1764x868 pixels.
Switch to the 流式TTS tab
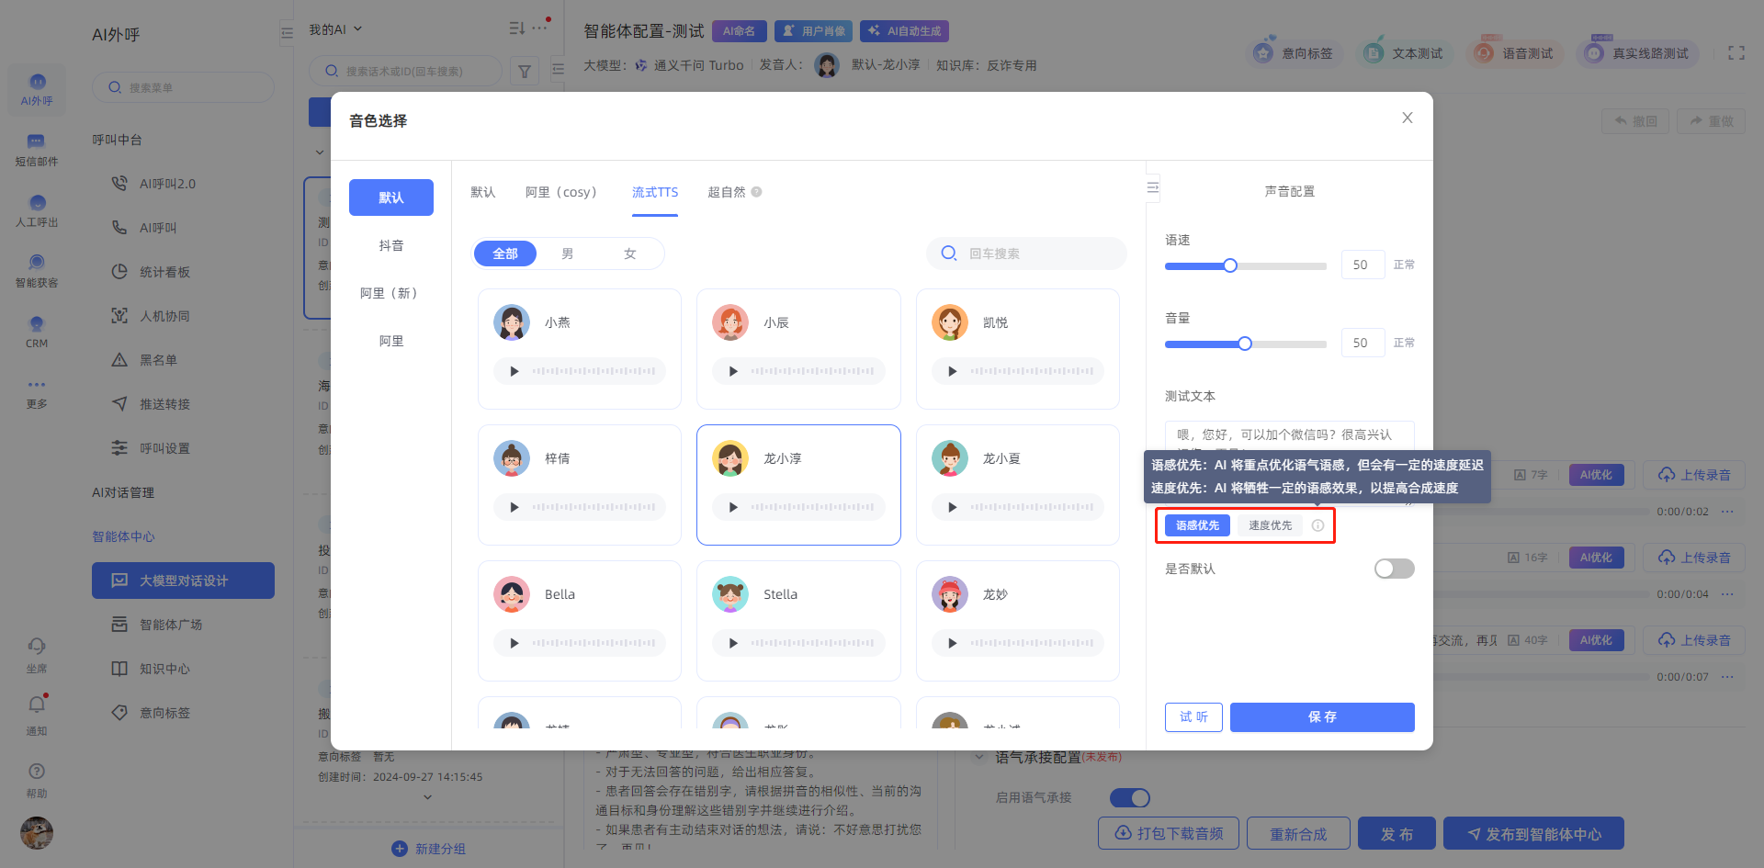[x=655, y=192]
